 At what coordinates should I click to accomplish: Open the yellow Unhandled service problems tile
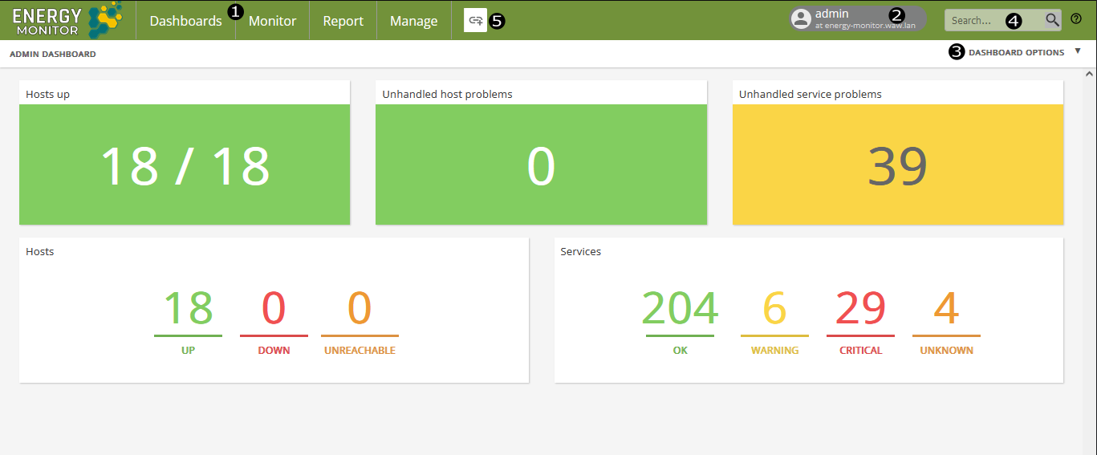click(x=897, y=165)
